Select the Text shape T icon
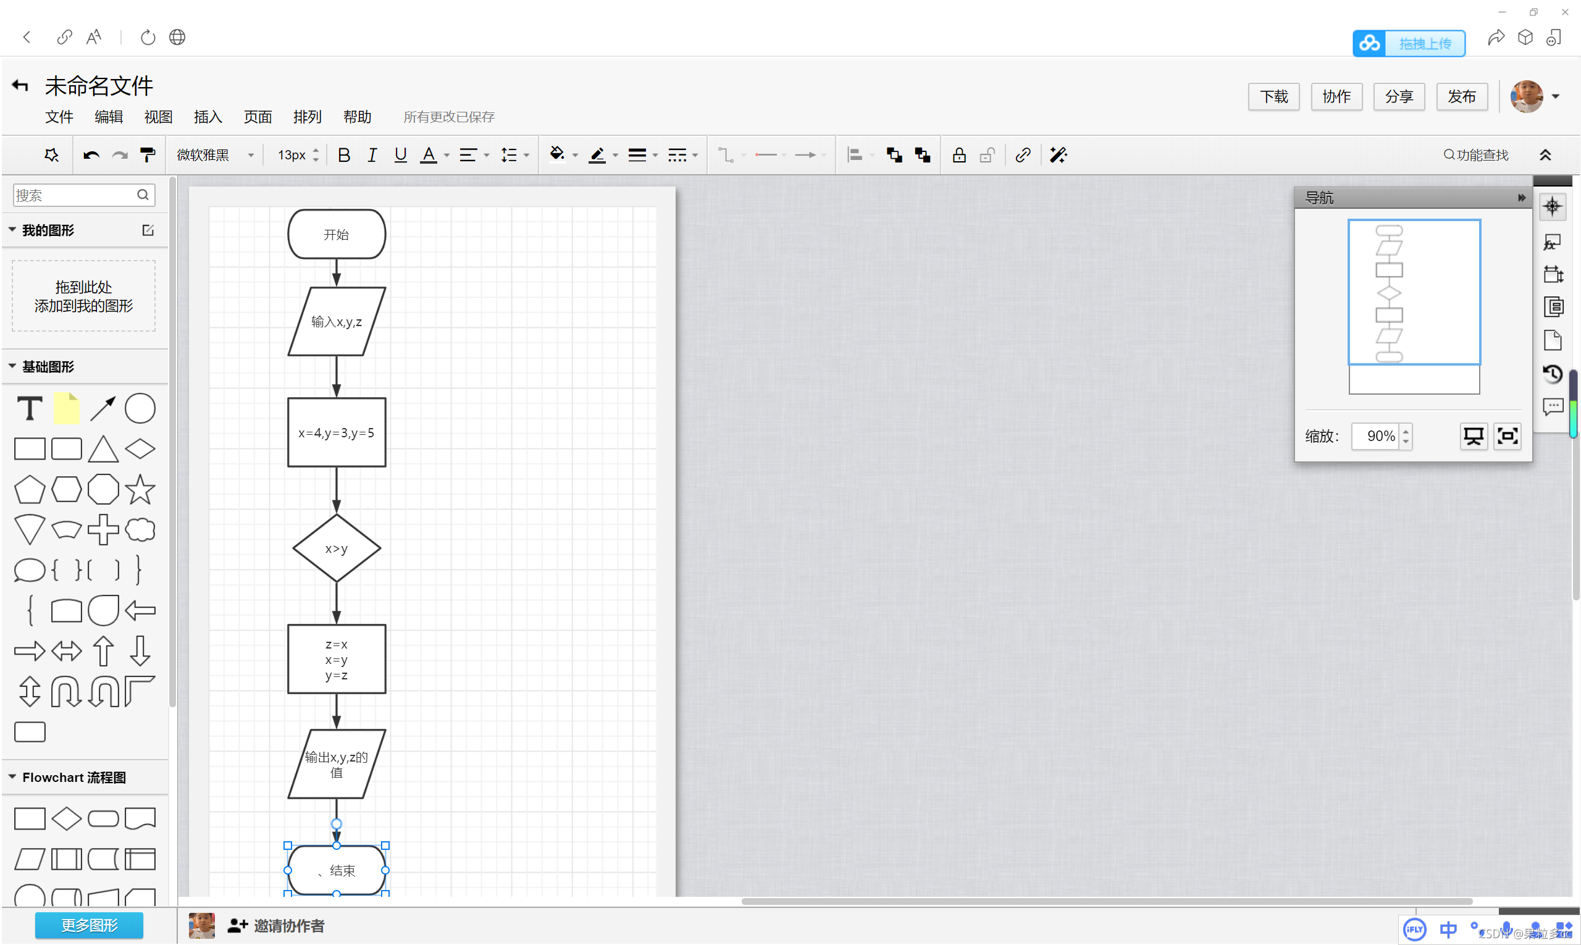This screenshot has height=945, width=1581. [29, 409]
